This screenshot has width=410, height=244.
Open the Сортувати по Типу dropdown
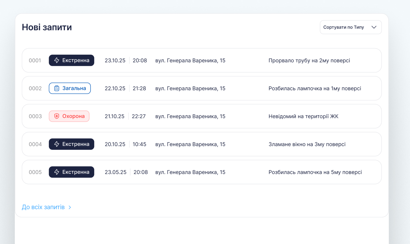351,27
